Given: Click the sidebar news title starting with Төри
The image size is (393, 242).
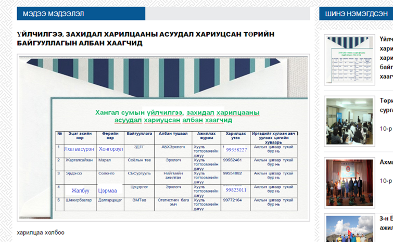Looking at the screenshot, I should click(x=386, y=100).
